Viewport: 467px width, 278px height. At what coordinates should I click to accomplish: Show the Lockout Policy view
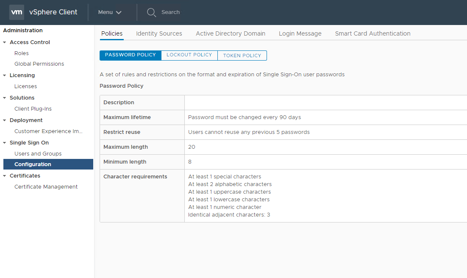click(189, 55)
